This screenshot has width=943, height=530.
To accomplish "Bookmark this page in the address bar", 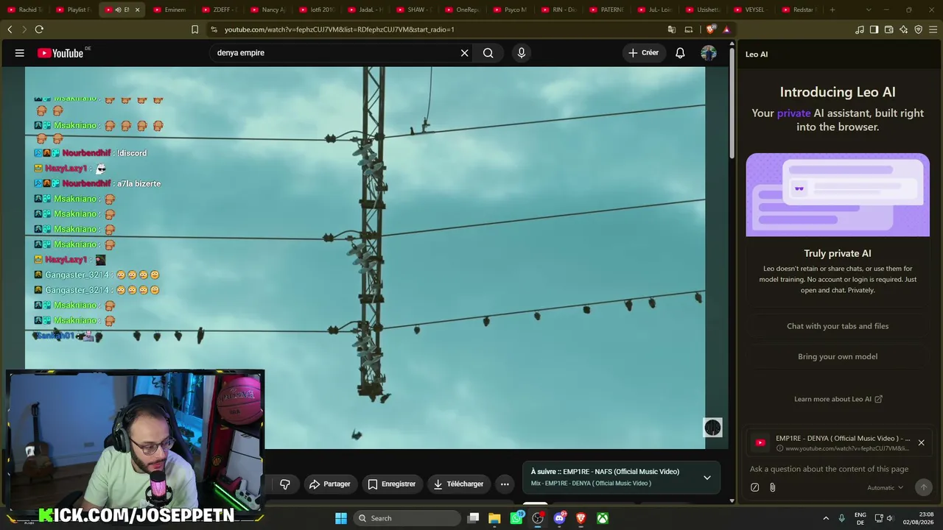I will pos(194,29).
